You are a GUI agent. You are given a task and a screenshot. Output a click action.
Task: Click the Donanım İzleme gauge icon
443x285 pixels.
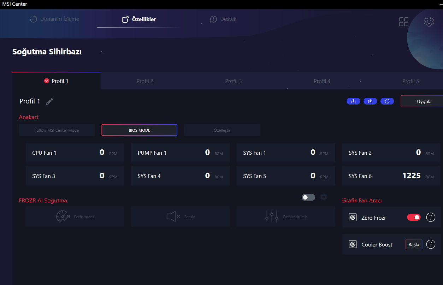tap(34, 19)
